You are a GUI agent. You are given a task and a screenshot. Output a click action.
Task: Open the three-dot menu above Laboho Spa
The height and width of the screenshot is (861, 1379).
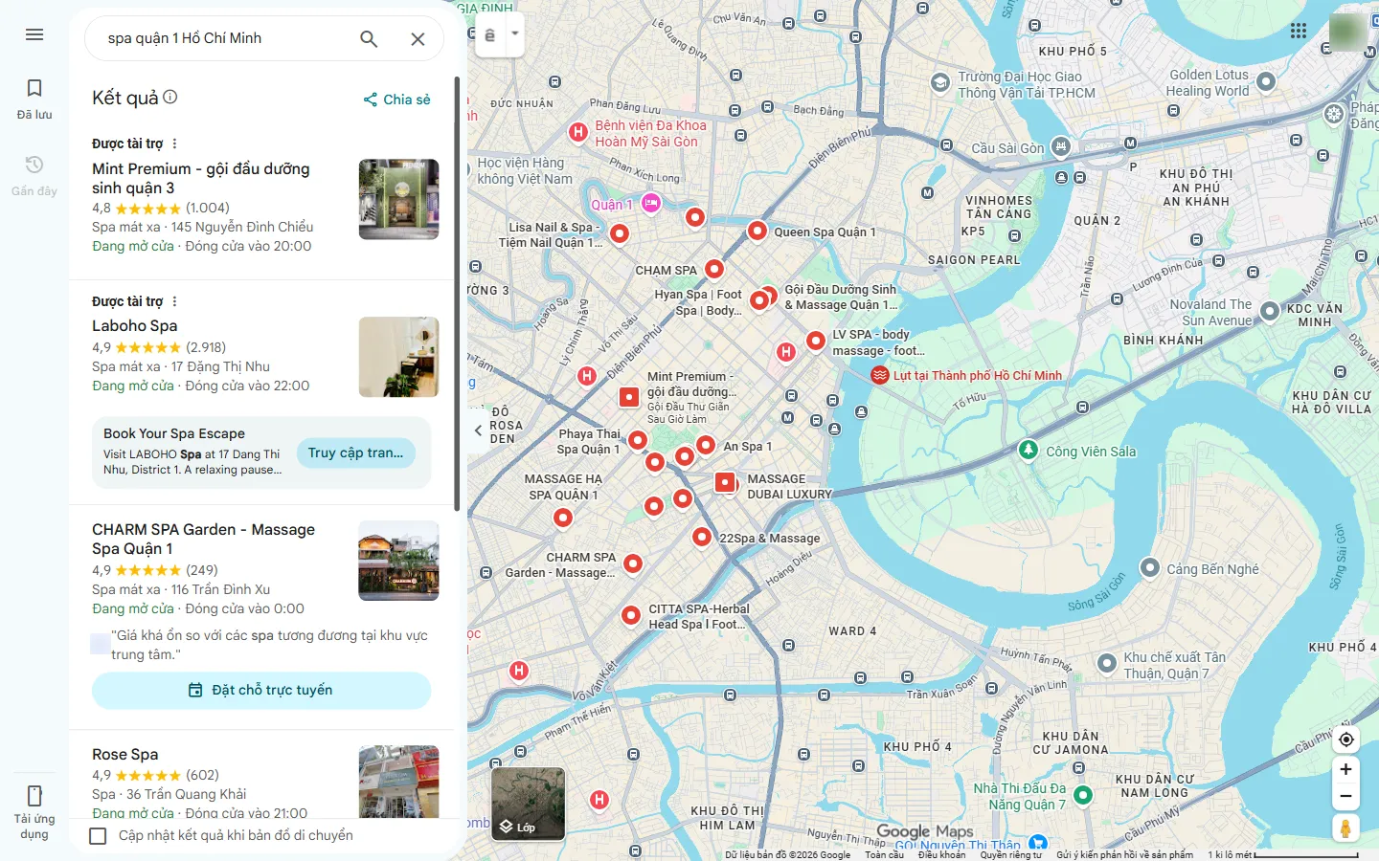tap(174, 301)
